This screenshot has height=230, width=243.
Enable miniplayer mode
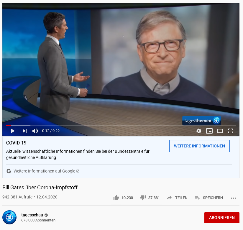coord(209,131)
